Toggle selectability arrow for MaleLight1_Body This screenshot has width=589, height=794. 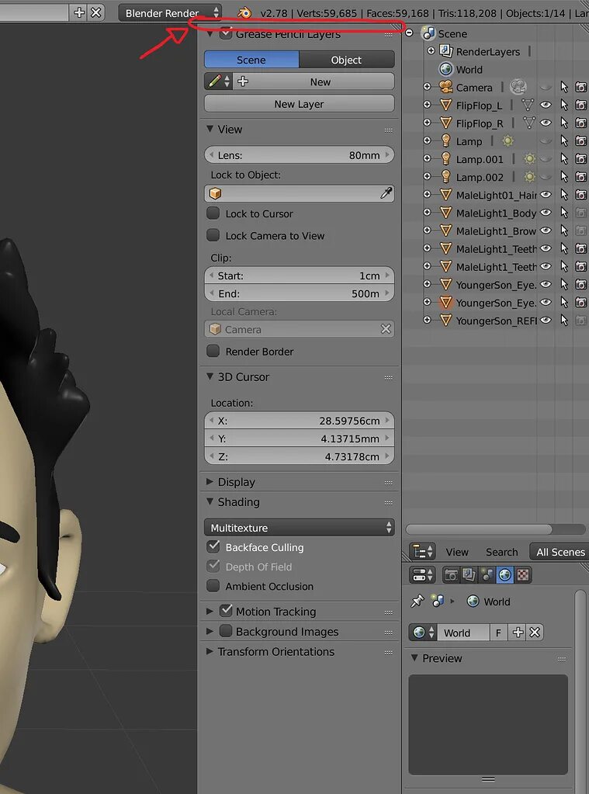tap(563, 213)
